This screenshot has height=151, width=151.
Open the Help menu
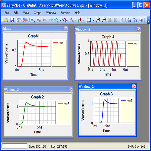(78, 13)
